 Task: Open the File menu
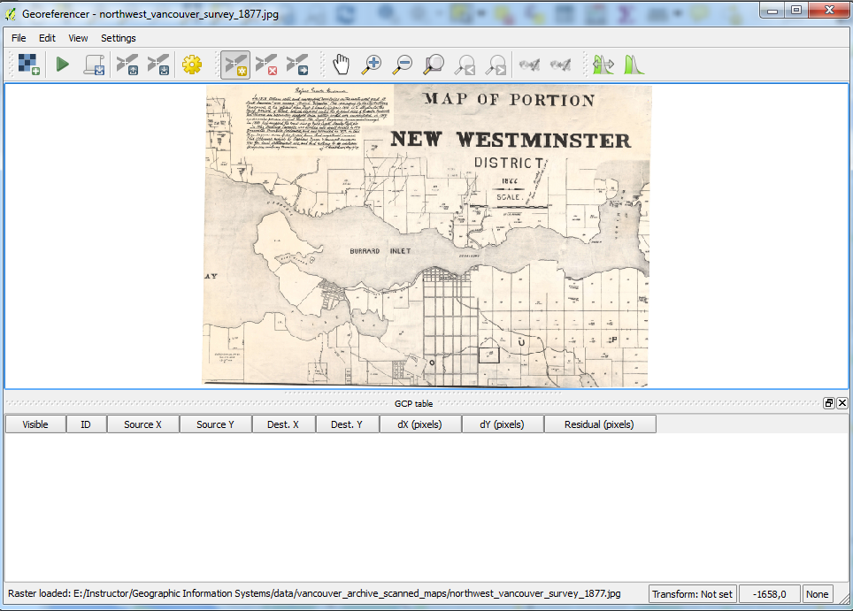tap(19, 38)
